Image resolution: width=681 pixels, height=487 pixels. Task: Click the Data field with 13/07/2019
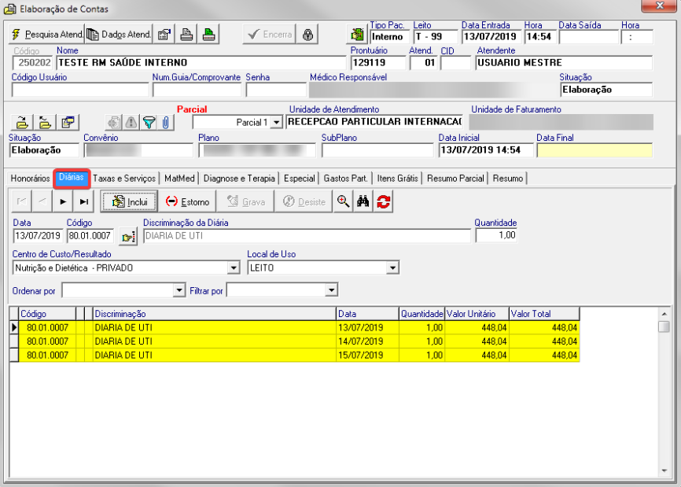tap(38, 236)
